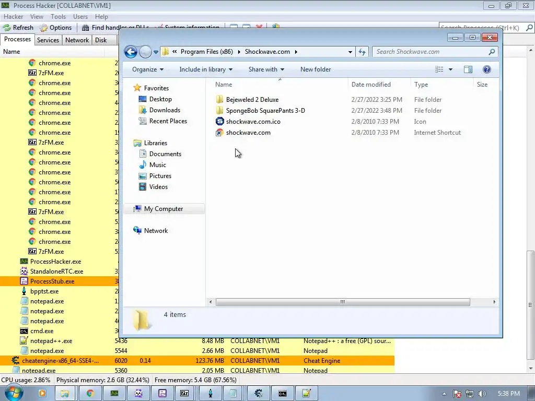Open Include in library dropdown
The height and width of the screenshot is (401, 535).
[x=206, y=69]
